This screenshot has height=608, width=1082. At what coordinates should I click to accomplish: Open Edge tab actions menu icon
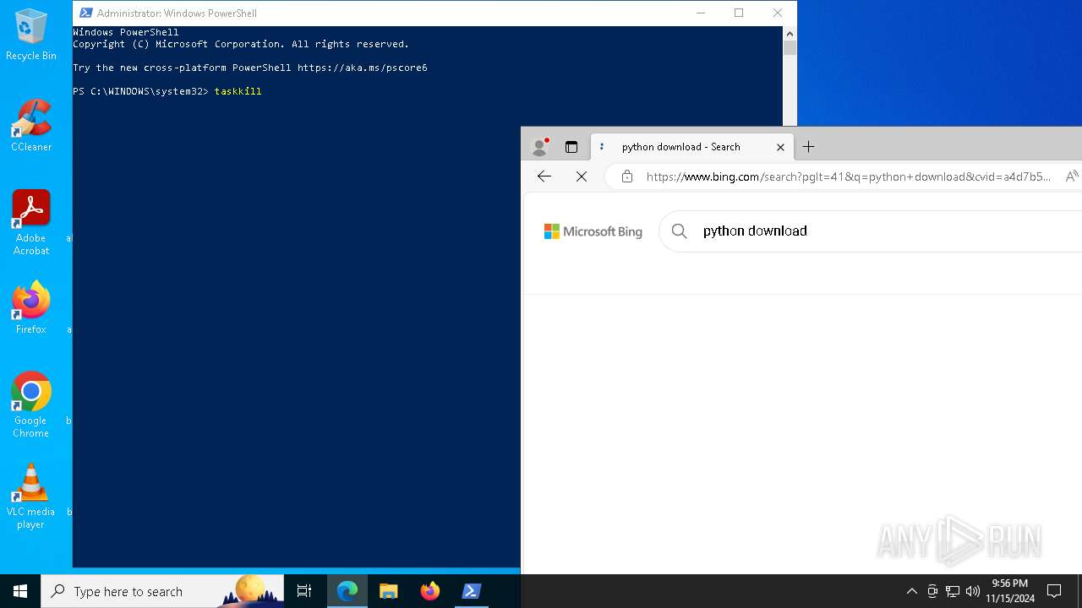tap(571, 147)
